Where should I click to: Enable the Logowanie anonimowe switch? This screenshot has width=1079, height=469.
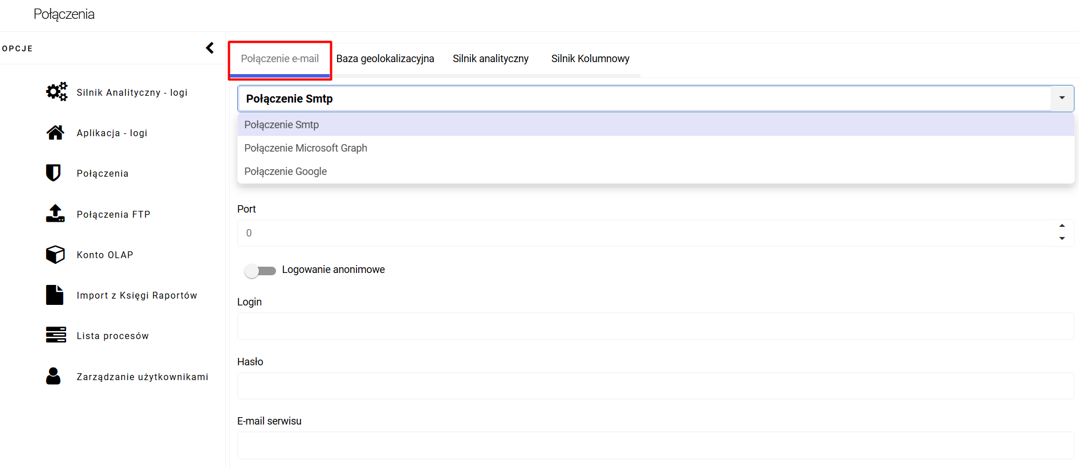[x=259, y=271]
